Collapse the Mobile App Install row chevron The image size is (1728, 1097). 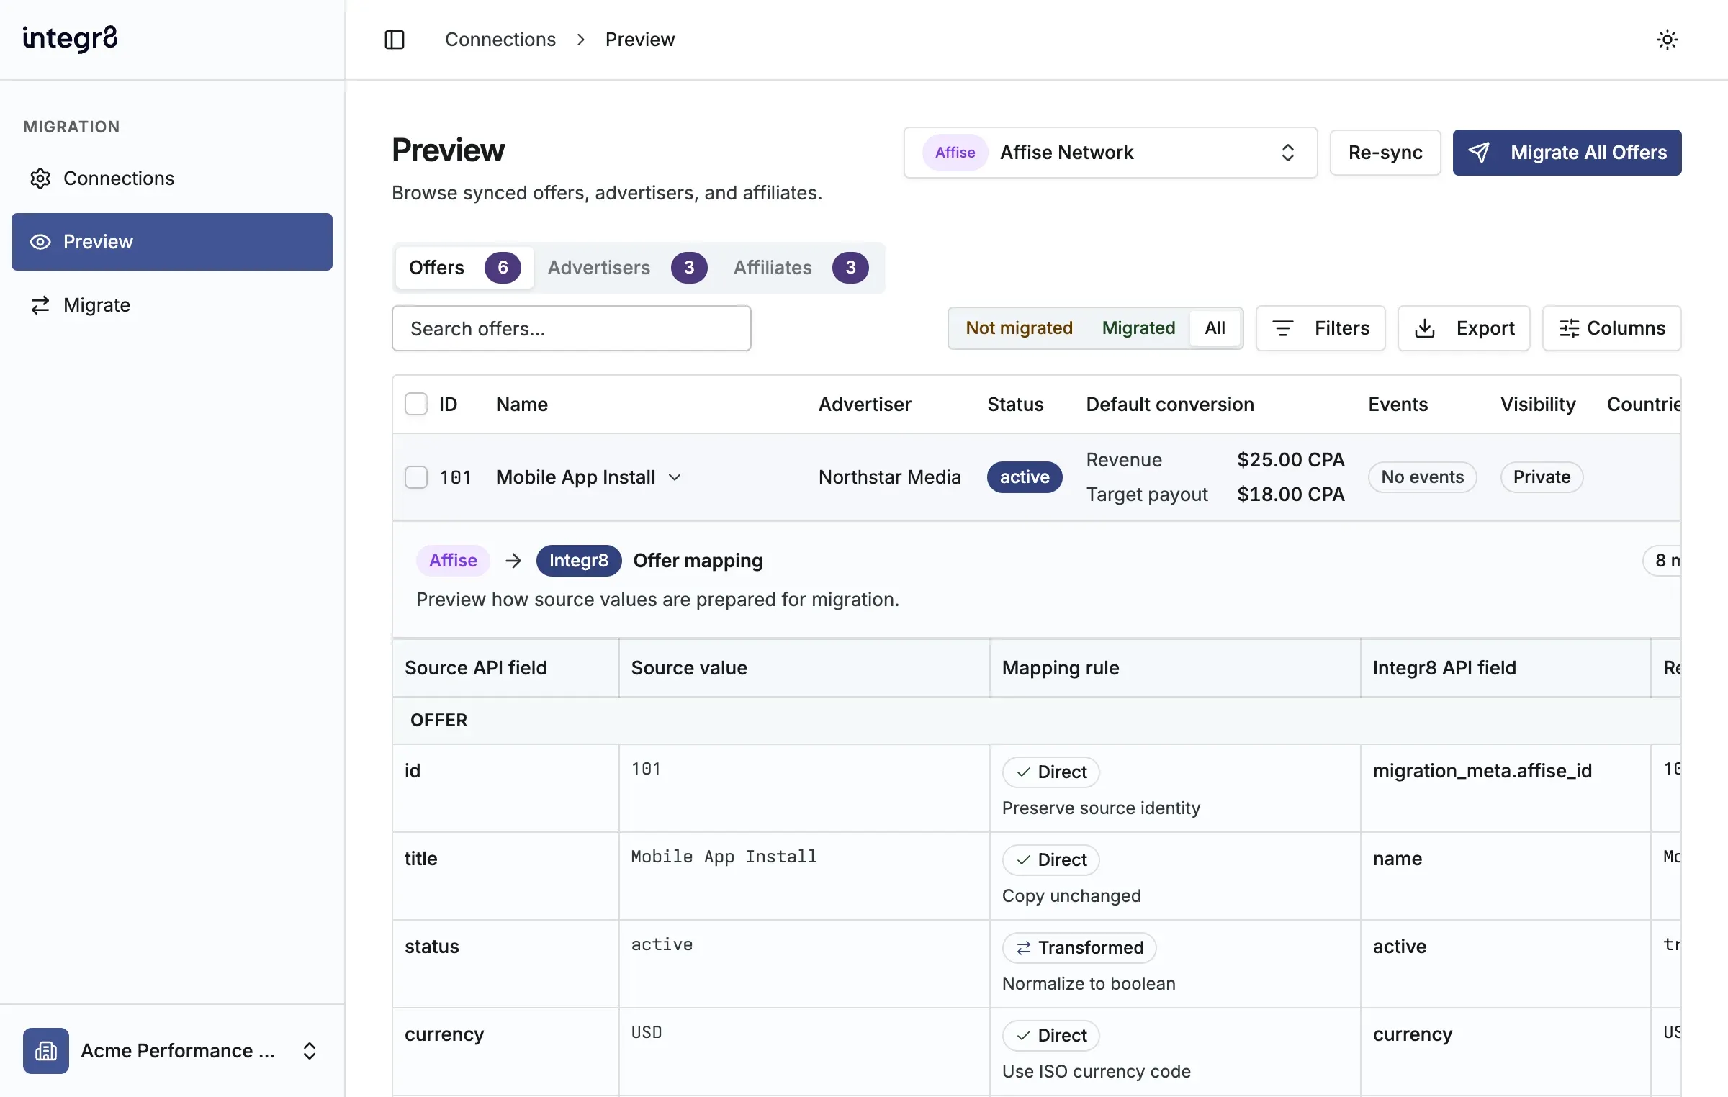pos(675,477)
